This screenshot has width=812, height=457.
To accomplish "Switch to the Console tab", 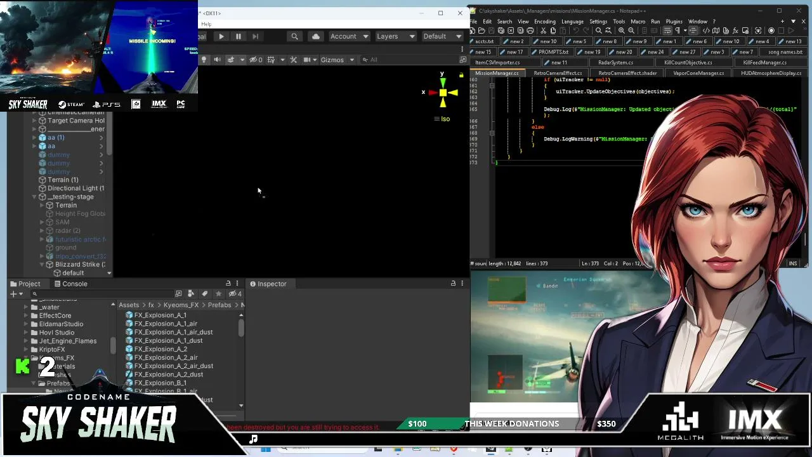I will click(x=70, y=284).
